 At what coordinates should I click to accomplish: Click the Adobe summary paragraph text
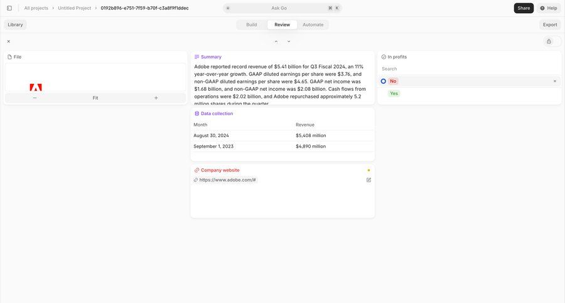tap(280, 85)
